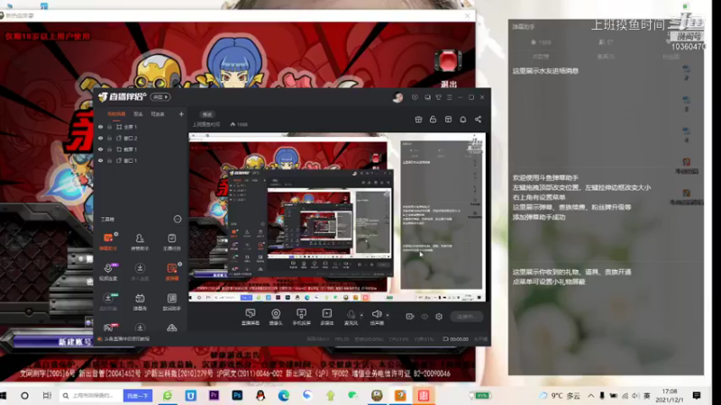Image resolution: width=721 pixels, height=405 pixels.
Task: Click the pill tag above the stream title
Action: pos(207,114)
